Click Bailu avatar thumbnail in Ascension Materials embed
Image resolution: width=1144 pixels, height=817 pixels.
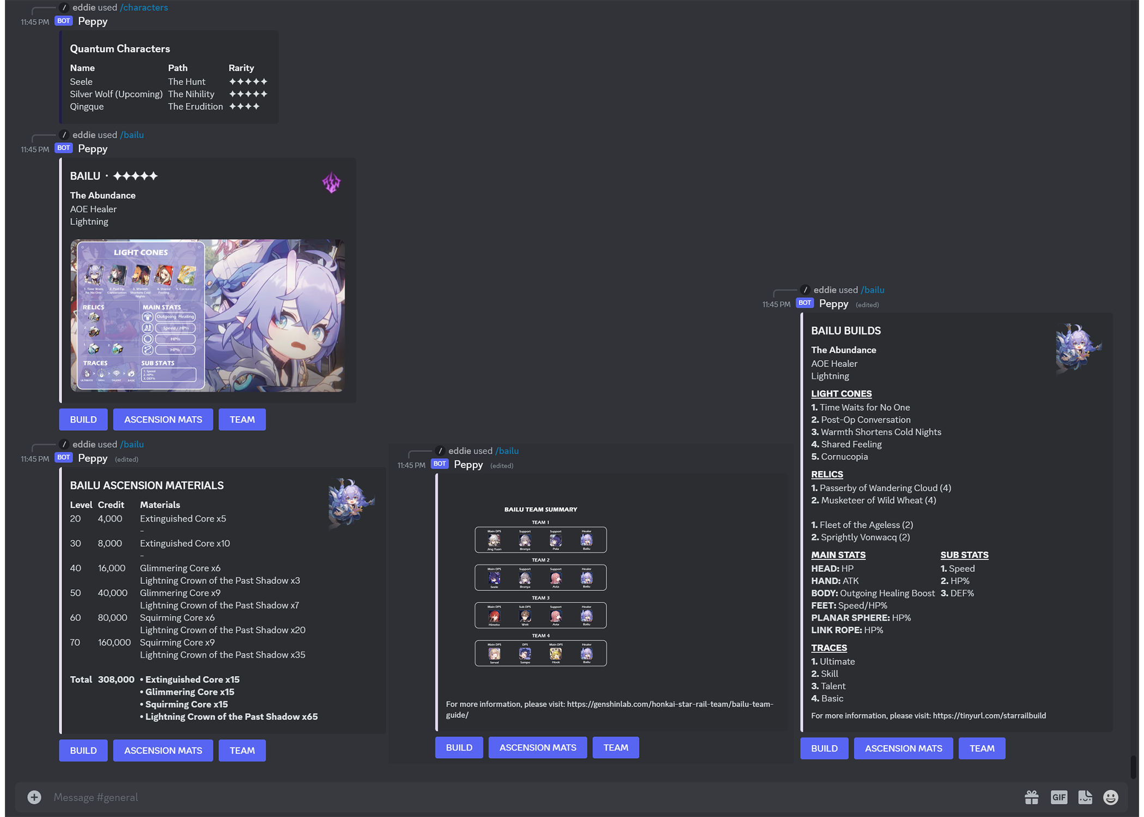click(351, 502)
